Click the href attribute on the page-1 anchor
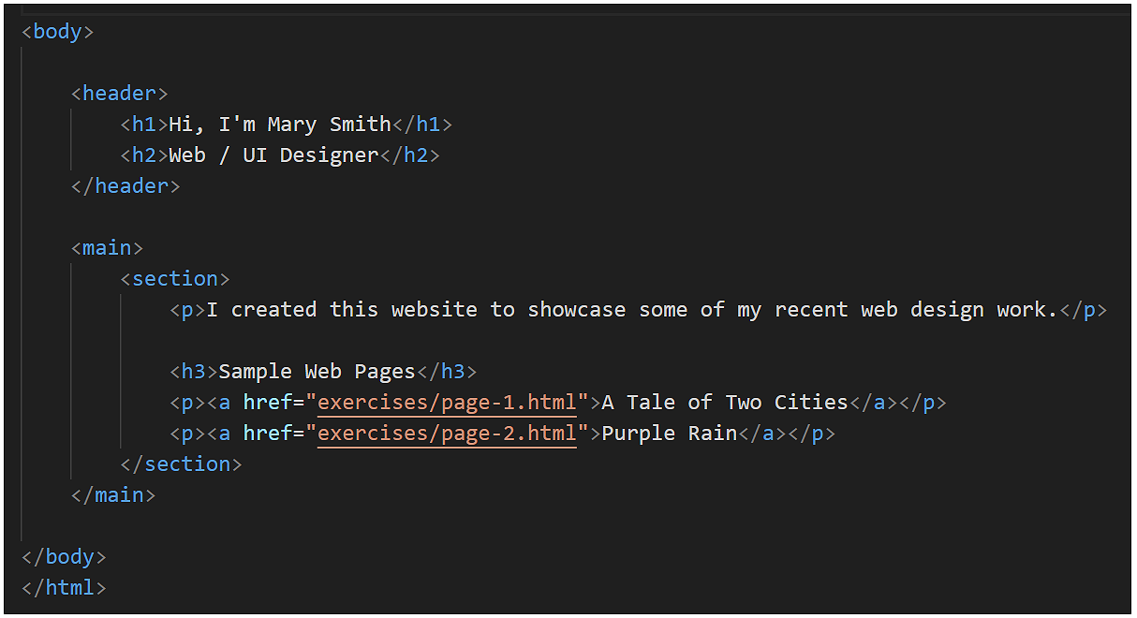 [x=270, y=402]
